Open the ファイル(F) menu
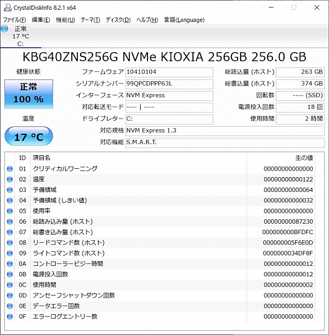The image size is (329, 335). pyautogui.click(x=15, y=20)
